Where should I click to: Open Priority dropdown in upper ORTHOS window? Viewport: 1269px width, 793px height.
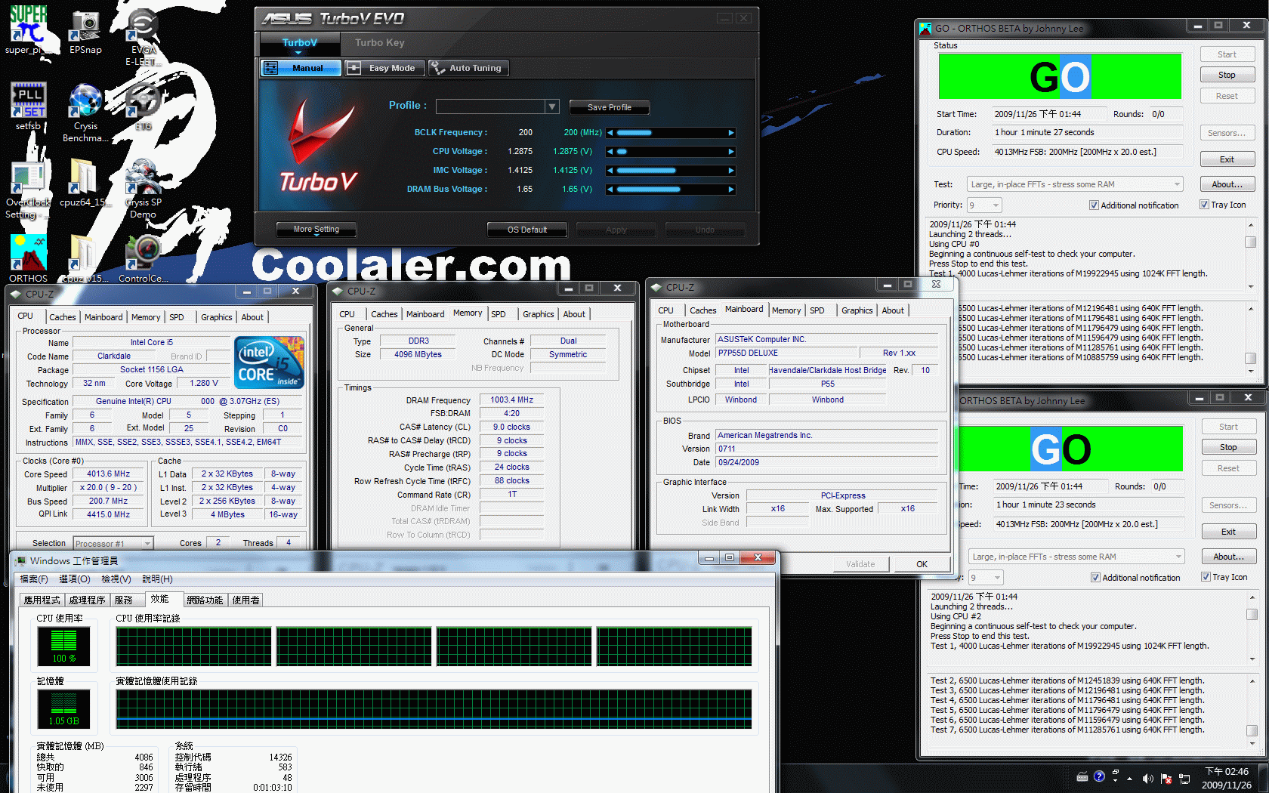click(x=984, y=205)
